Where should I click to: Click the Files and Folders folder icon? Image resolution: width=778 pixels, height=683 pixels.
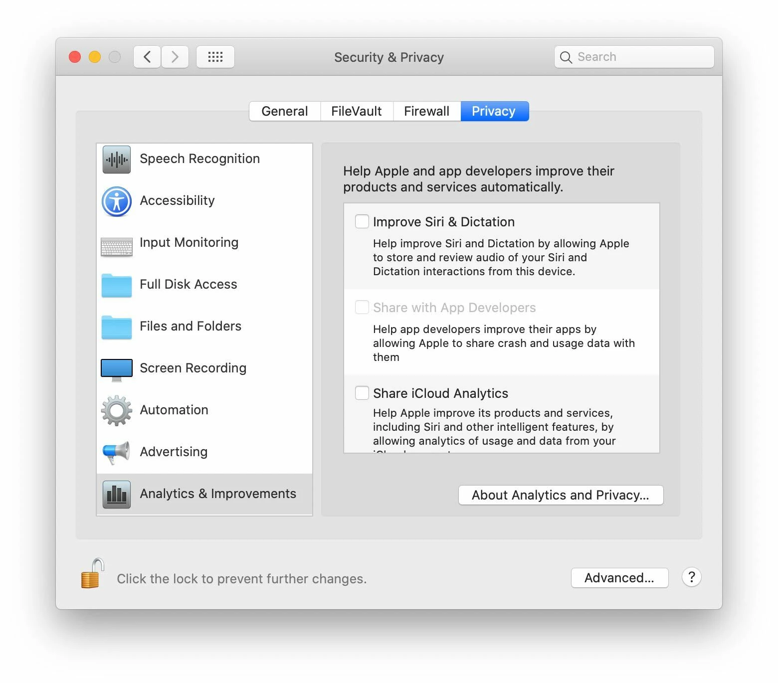point(117,327)
